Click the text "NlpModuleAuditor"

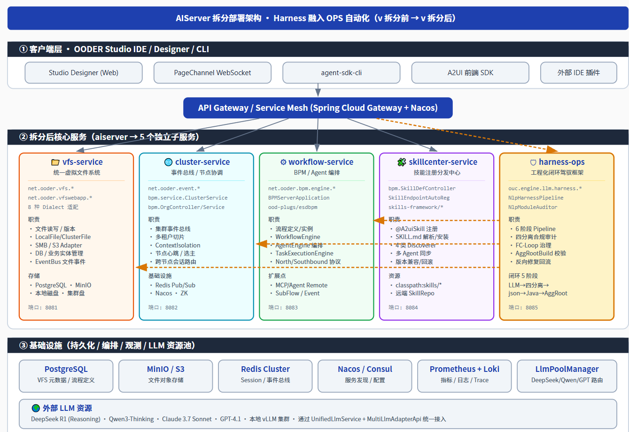(x=533, y=207)
